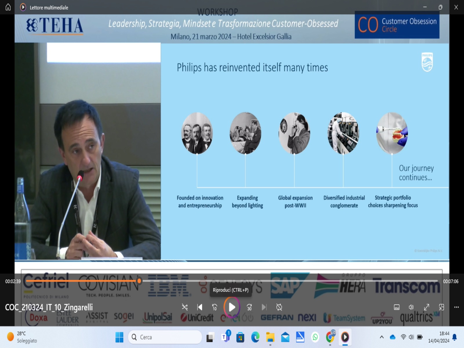Click the taskbar Cerca search box
The width and height of the screenshot is (464, 348).
[x=165, y=337]
